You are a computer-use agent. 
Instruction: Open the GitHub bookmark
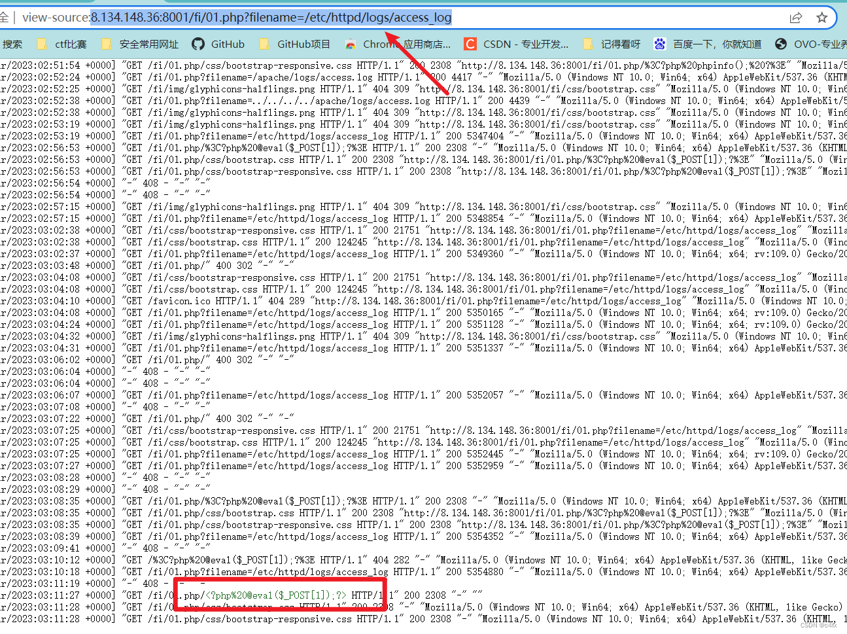[218, 44]
